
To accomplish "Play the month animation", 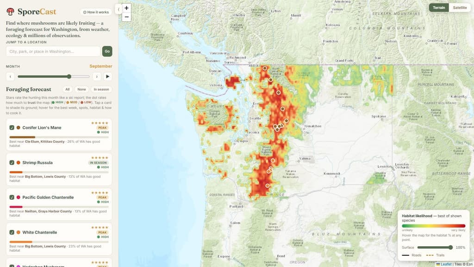I will click(x=107, y=76).
